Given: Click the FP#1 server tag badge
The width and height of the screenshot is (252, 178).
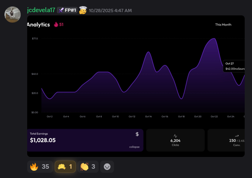Looking at the screenshot, I should point(67,10).
